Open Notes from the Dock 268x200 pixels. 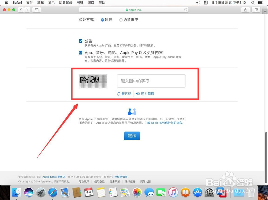(101, 193)
